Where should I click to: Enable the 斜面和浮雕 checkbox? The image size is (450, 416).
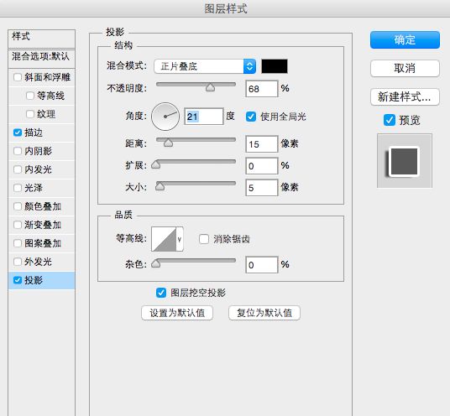point(18,77)
